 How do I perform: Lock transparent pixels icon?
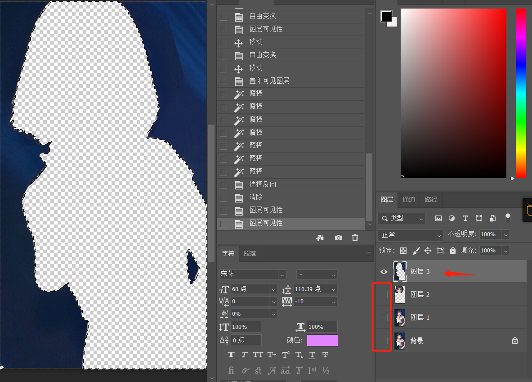403,251
